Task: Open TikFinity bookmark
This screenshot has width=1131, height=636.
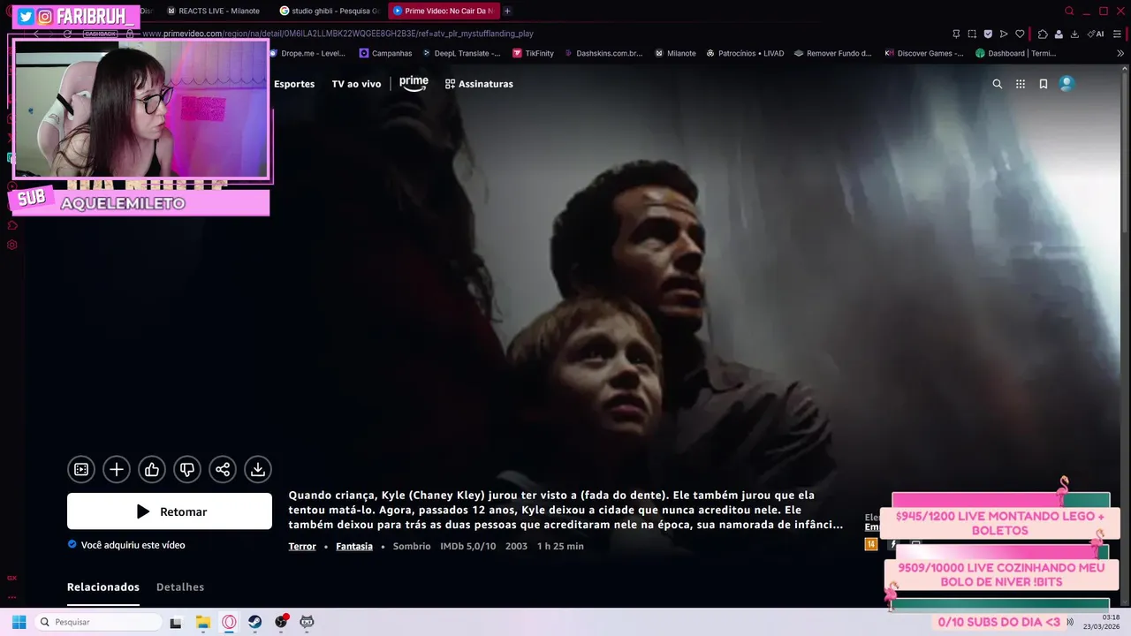Action: pyautogui.click(x=533, y=53)
